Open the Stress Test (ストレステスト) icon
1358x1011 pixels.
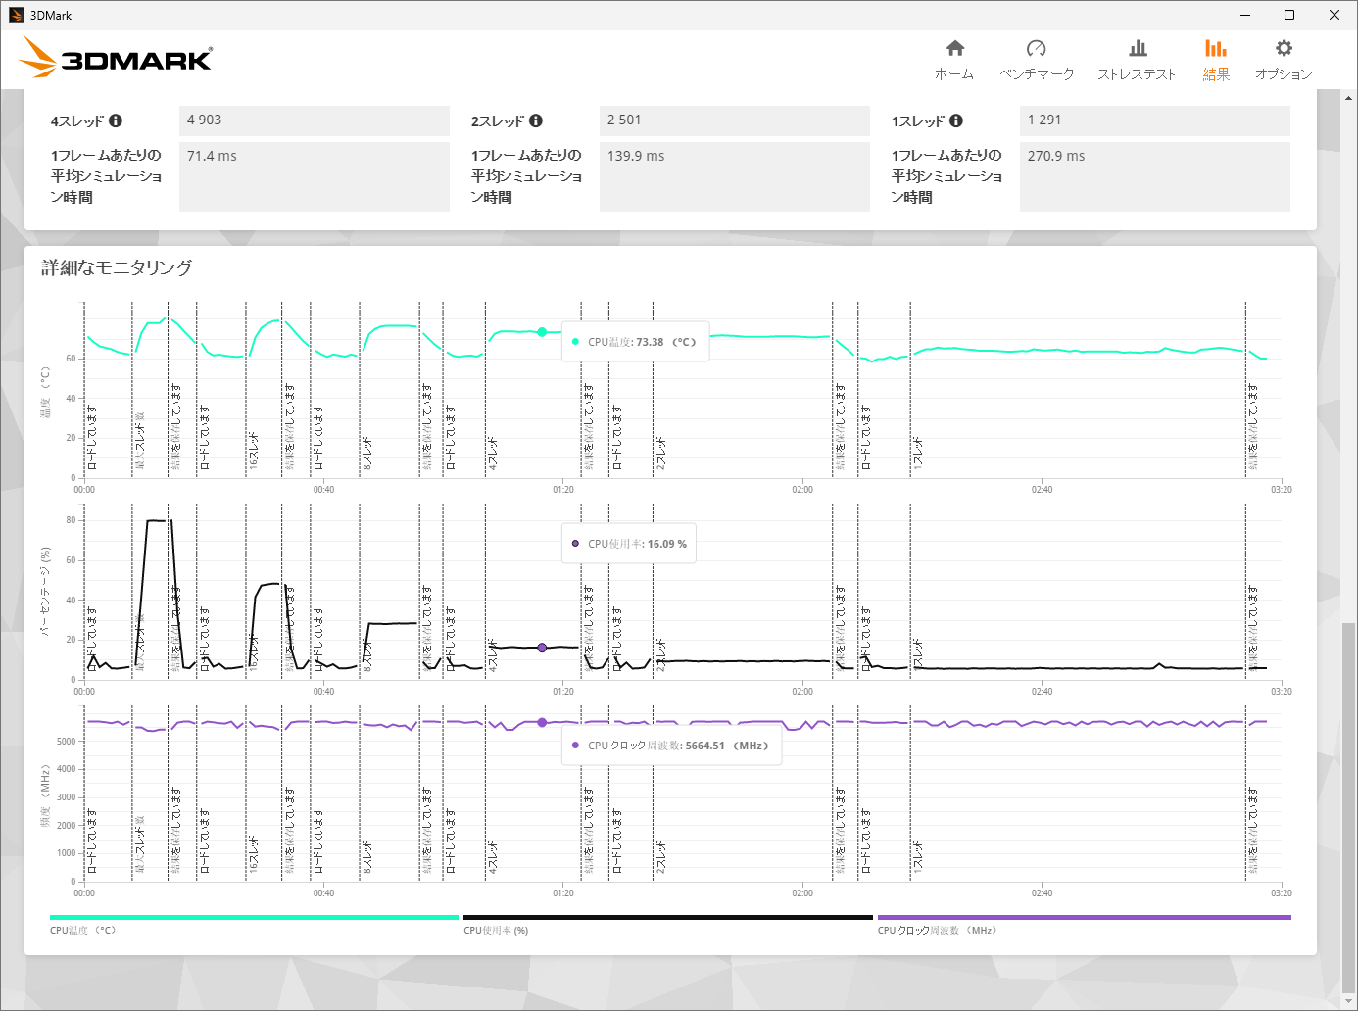[x=1137, y=49]
